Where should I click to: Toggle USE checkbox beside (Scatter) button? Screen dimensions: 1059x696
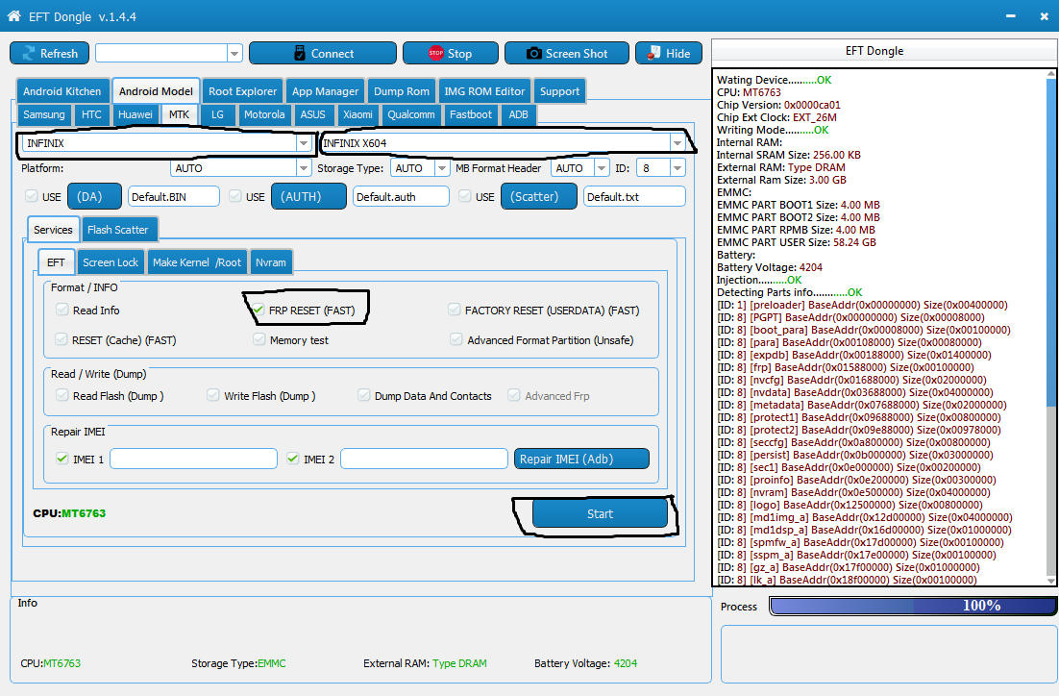465,196
